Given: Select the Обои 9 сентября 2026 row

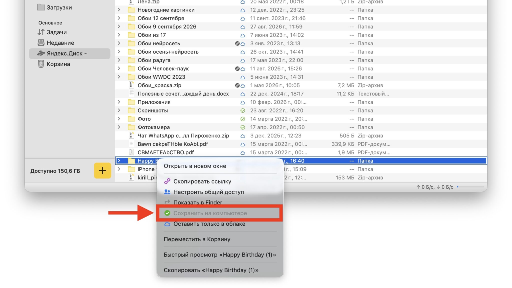Looking at the screenshot, I should pos(301,27).
